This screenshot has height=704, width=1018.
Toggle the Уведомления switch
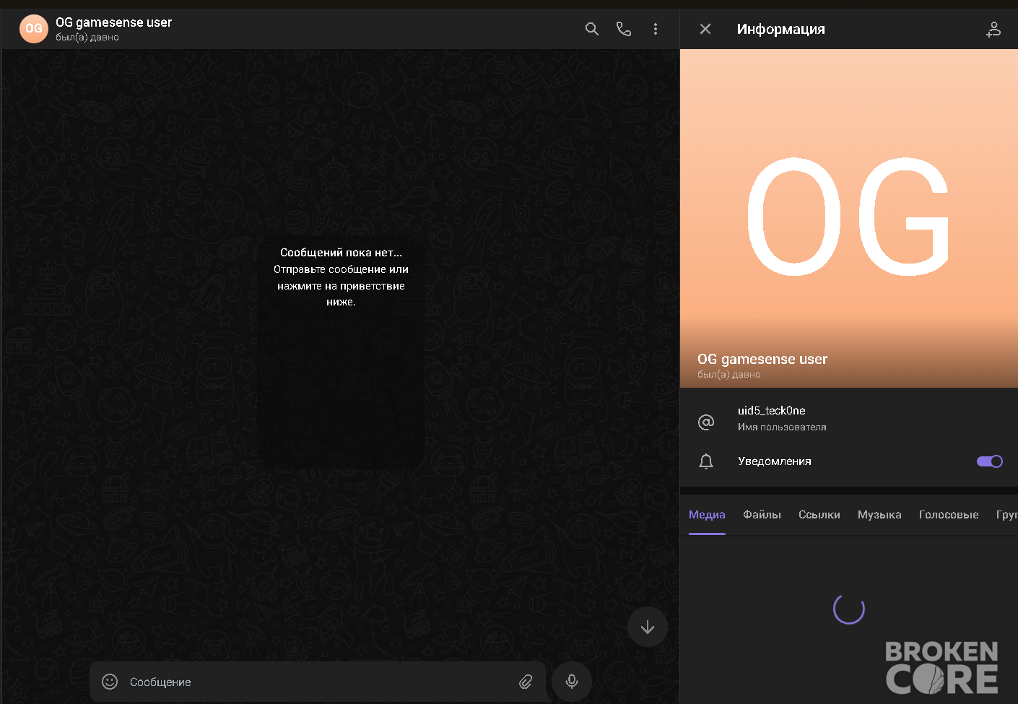(989, 461)
